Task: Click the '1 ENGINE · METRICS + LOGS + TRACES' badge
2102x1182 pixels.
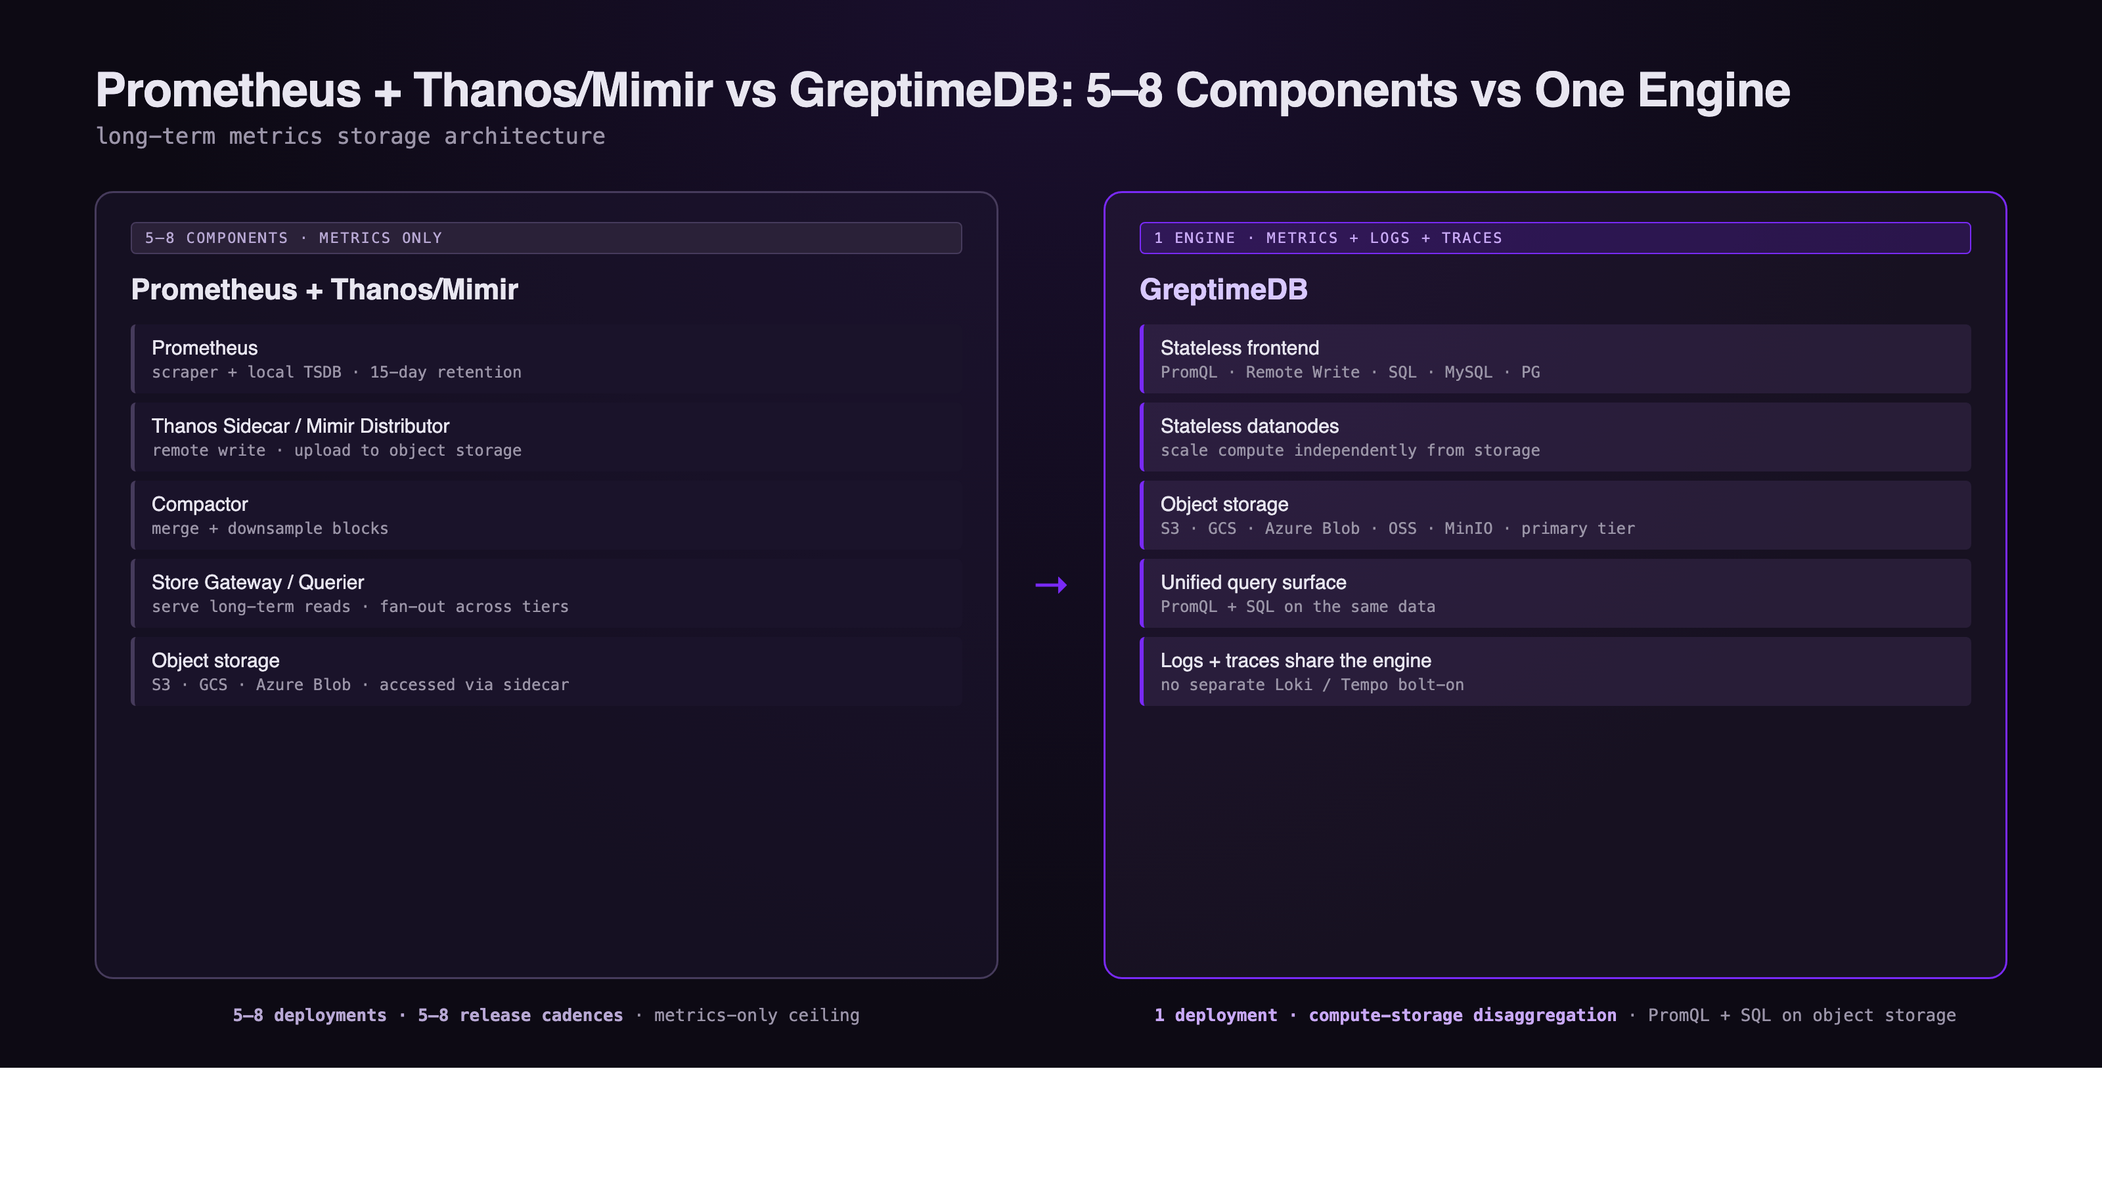Action: coord(1554,238)
